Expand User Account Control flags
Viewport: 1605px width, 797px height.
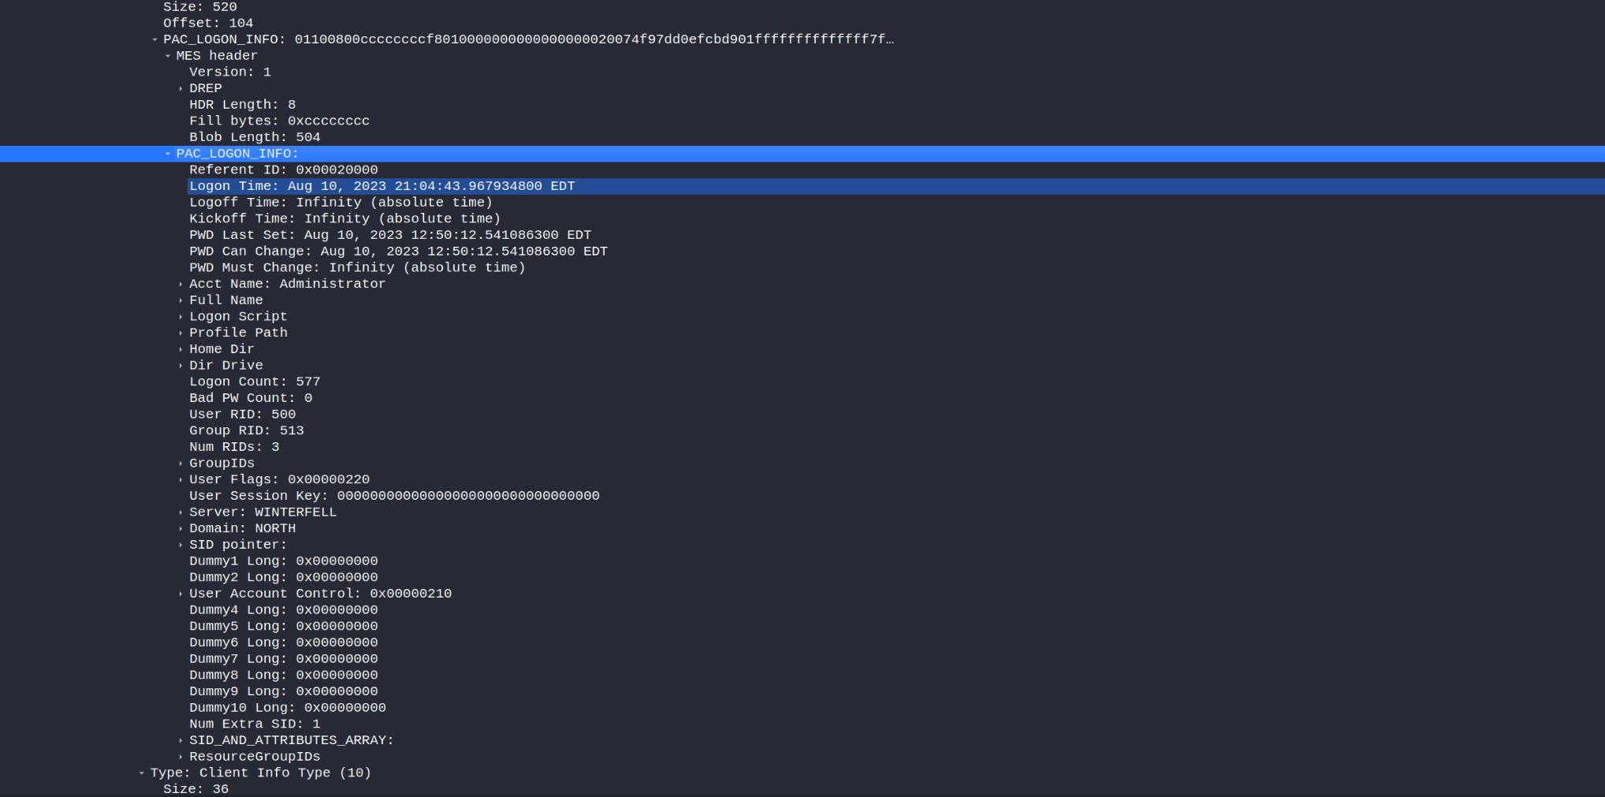point(181,594)
